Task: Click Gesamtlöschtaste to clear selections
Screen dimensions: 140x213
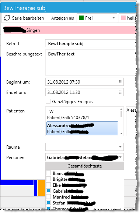Action: tap(85, 166)
